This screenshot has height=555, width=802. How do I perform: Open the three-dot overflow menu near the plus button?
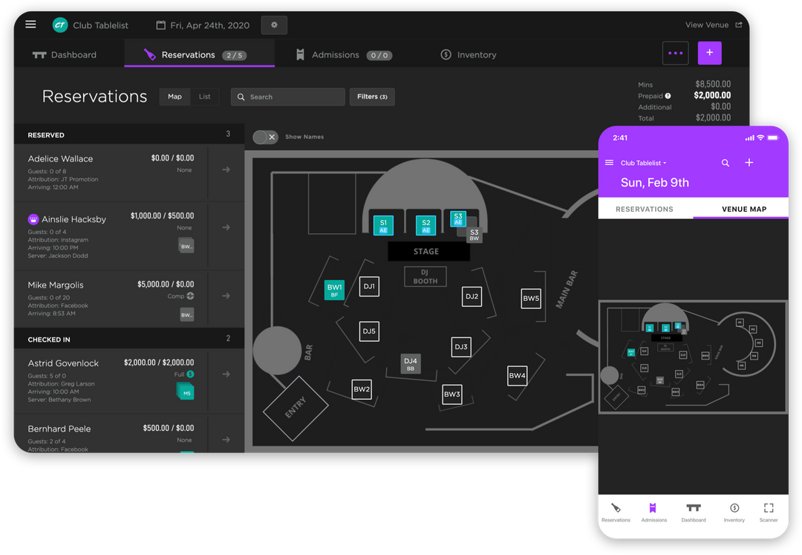(x=675, y=53)
